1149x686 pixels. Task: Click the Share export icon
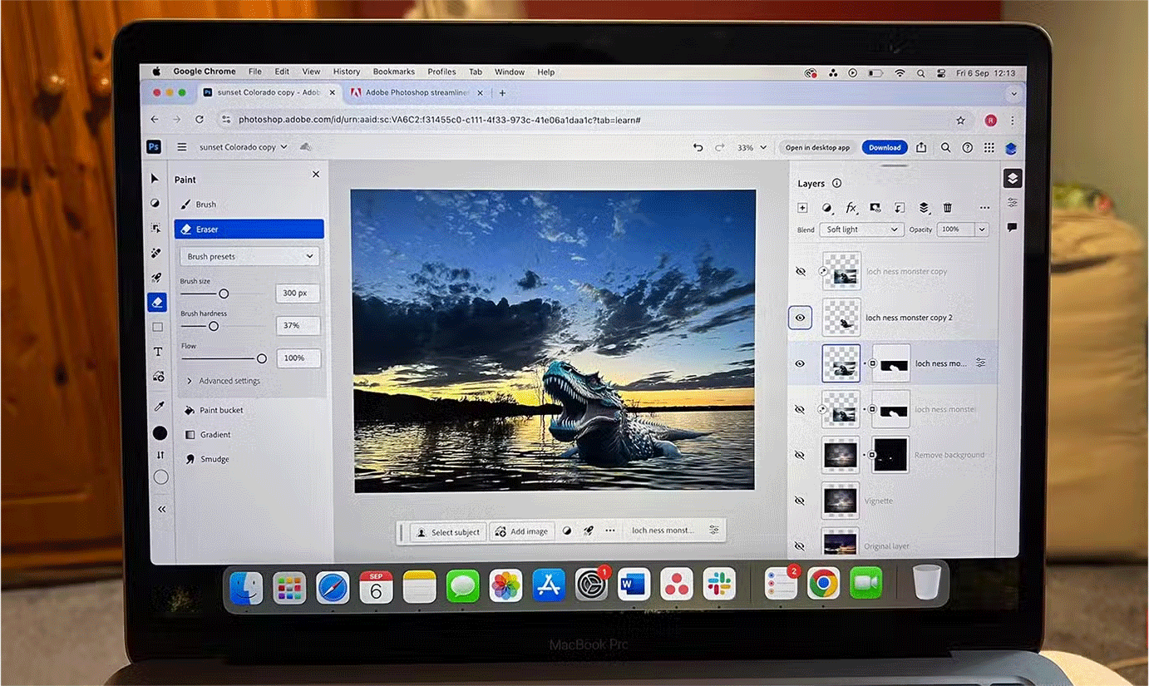tap(921, 147)
